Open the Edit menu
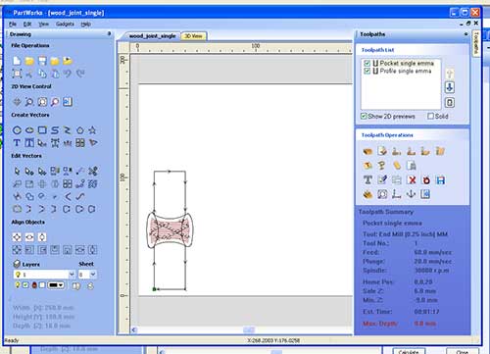 point(27,25)
